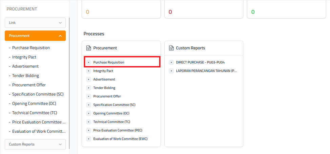Screen dimensions: 330x154
Task: Open LAPORAN PERANCANGAN TAHUNAN report
Action: point(206,71)
